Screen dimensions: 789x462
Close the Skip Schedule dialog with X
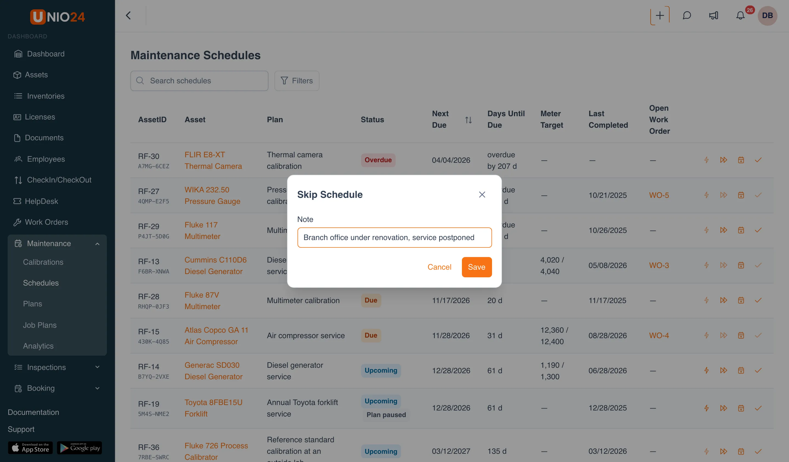(482, 195)
